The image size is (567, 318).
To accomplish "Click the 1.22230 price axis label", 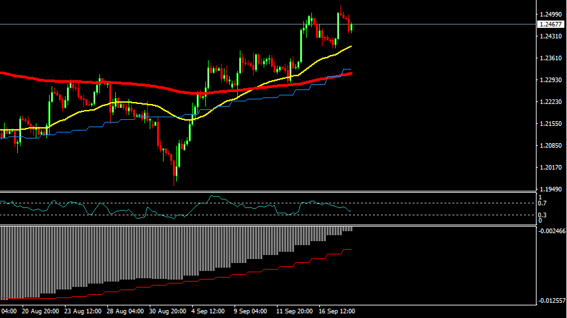I will pyautogui.click(x=550, y=102).
